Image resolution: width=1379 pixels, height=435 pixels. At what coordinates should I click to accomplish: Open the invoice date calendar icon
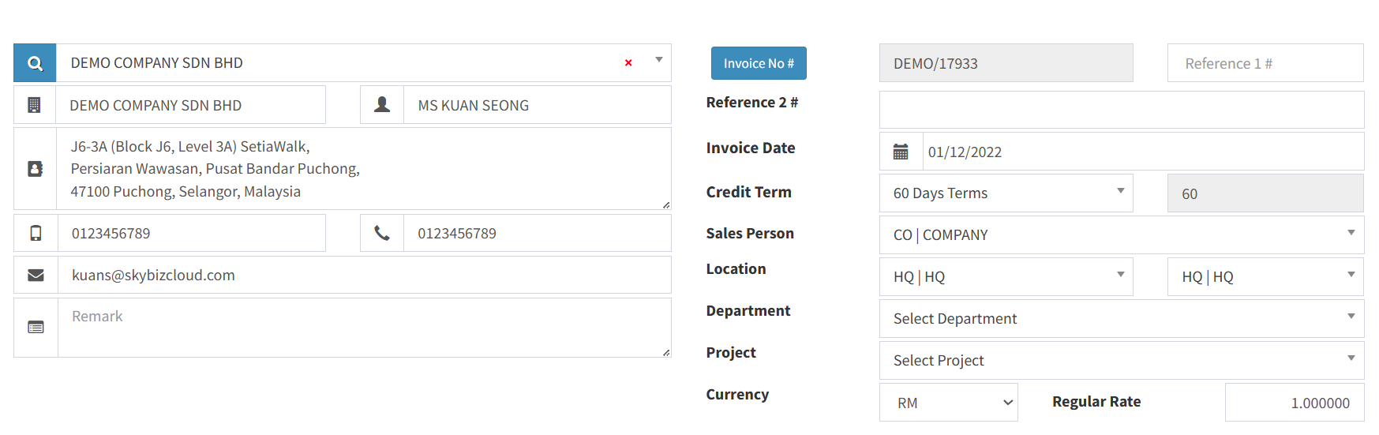pos(901,152)
